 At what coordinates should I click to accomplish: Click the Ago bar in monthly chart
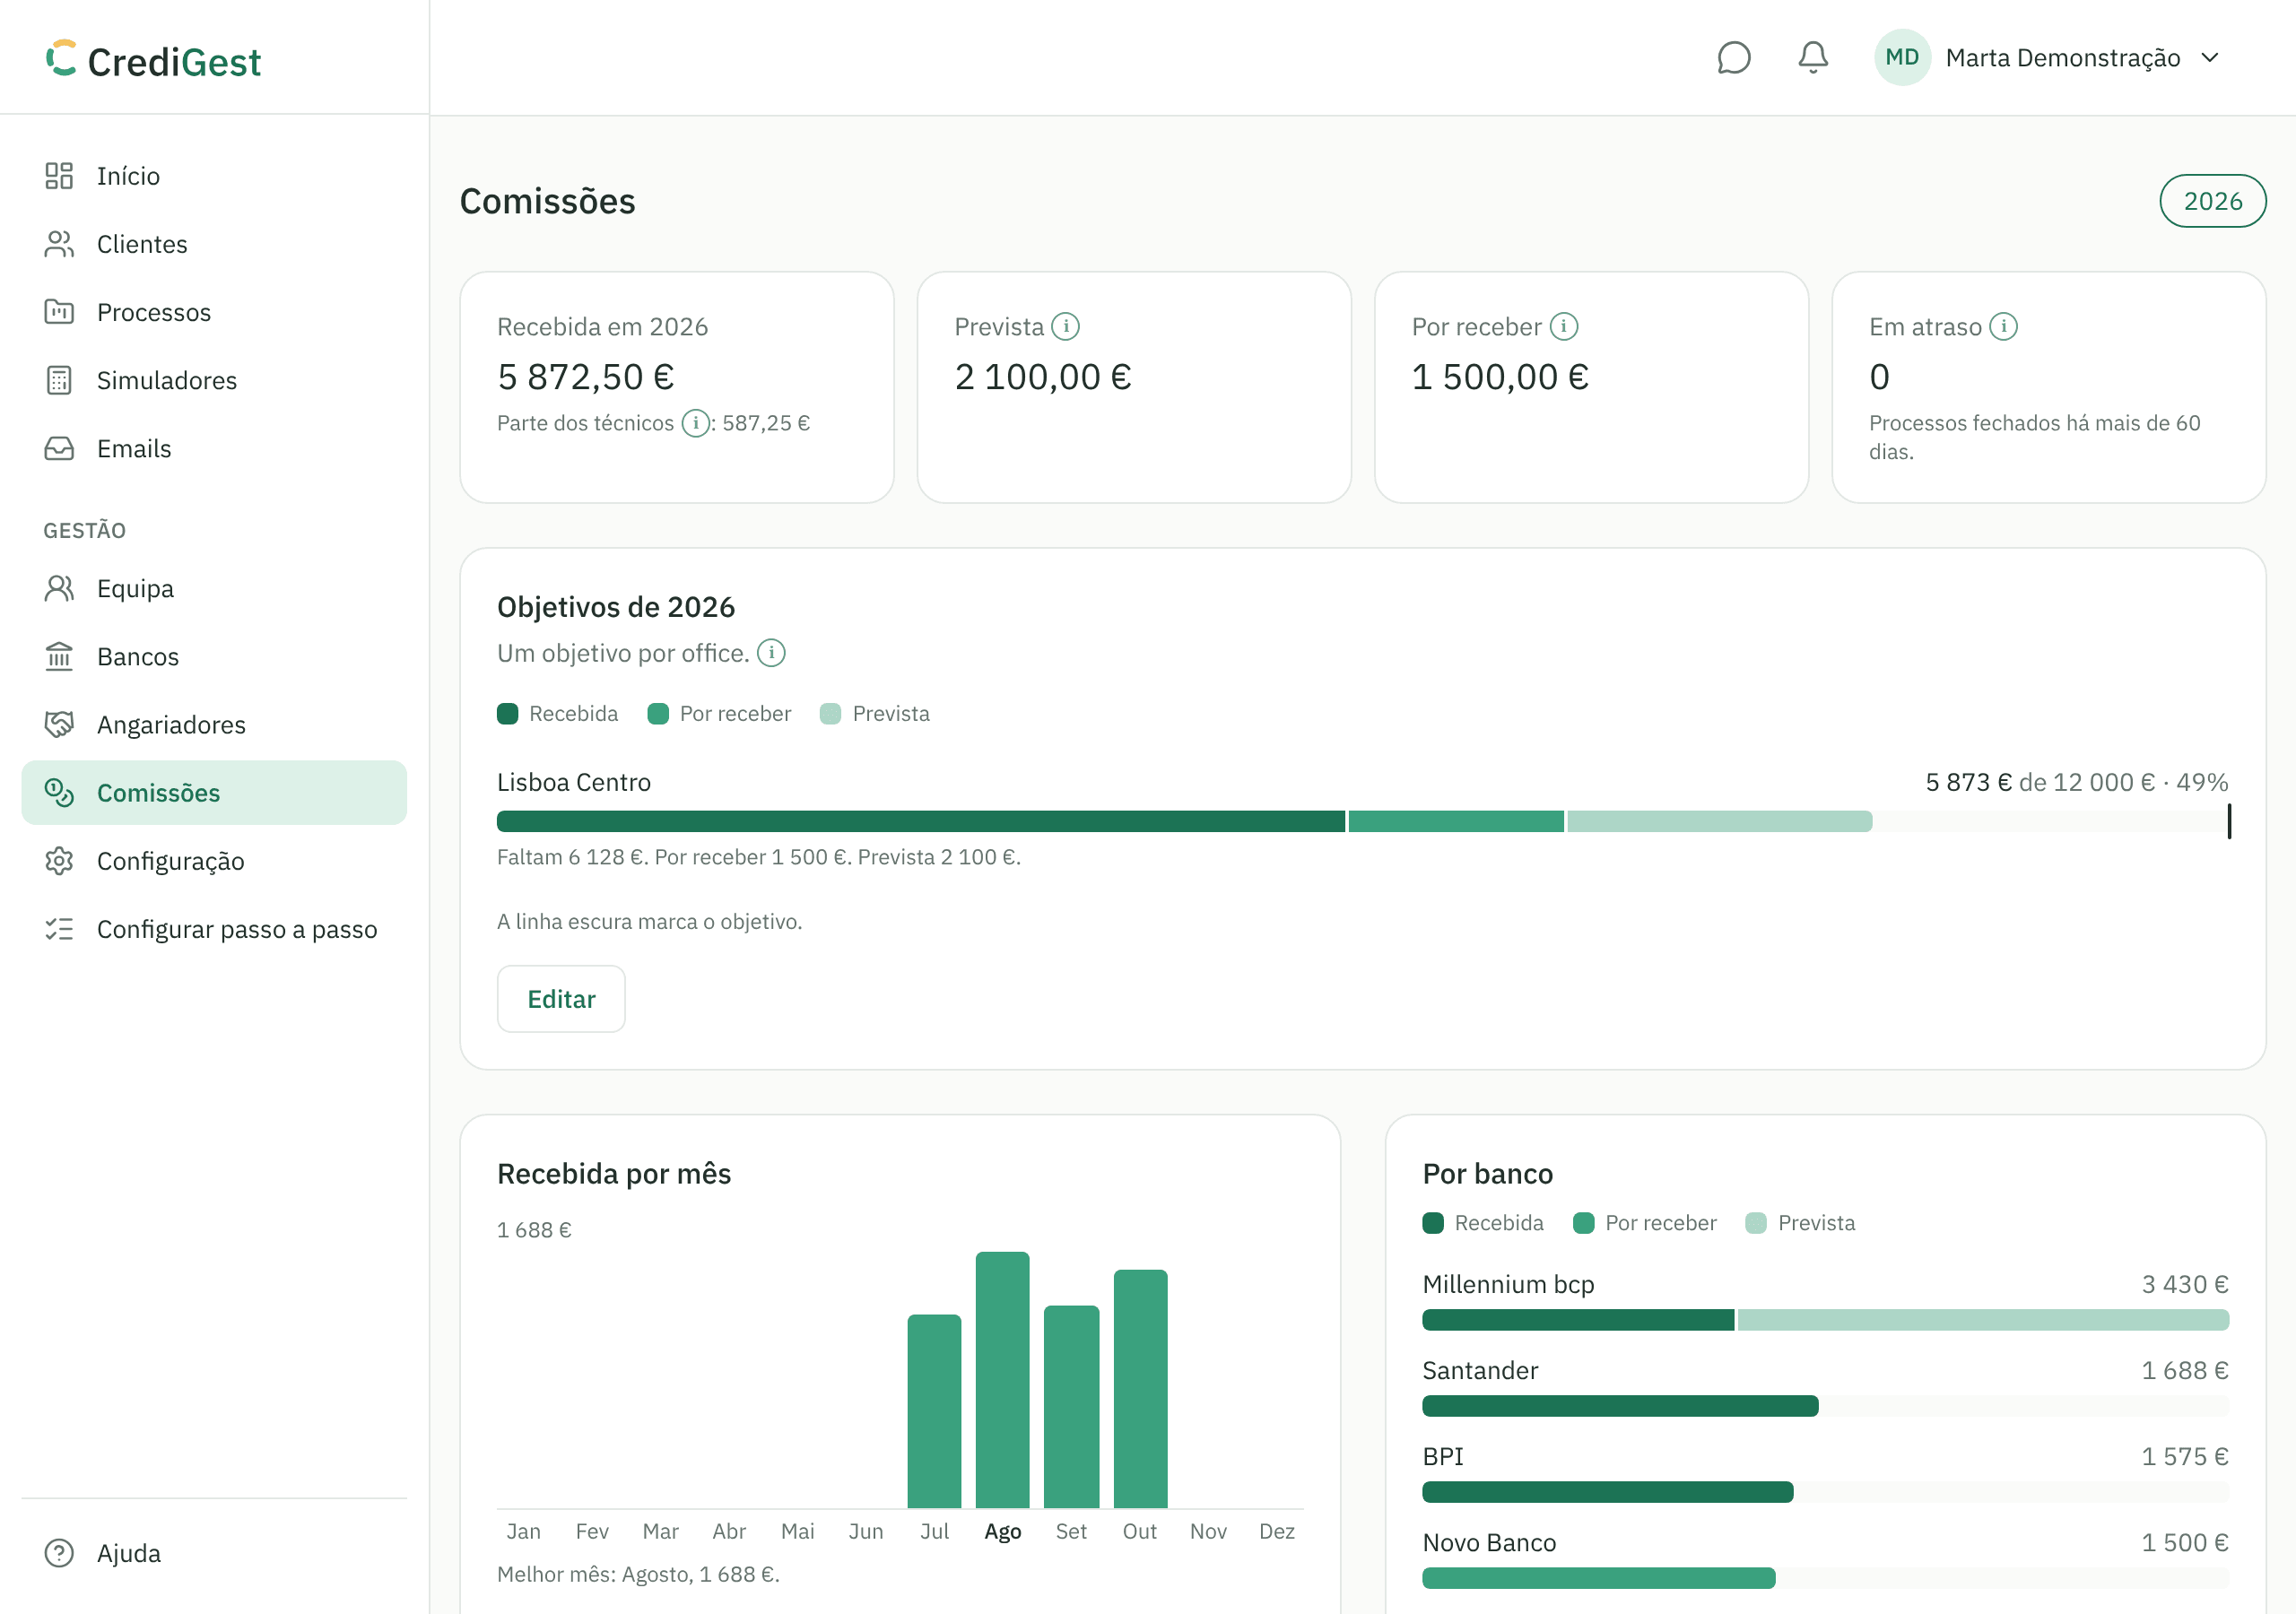click(x=1002, y=1379)
